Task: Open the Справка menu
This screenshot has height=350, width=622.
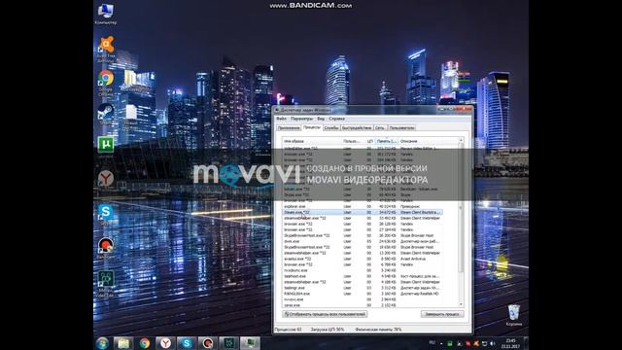Action: point(337,119)
